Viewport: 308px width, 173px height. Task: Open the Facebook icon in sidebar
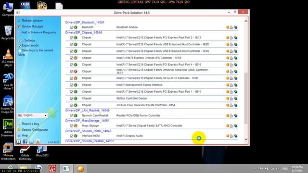[x=25, y=142]
